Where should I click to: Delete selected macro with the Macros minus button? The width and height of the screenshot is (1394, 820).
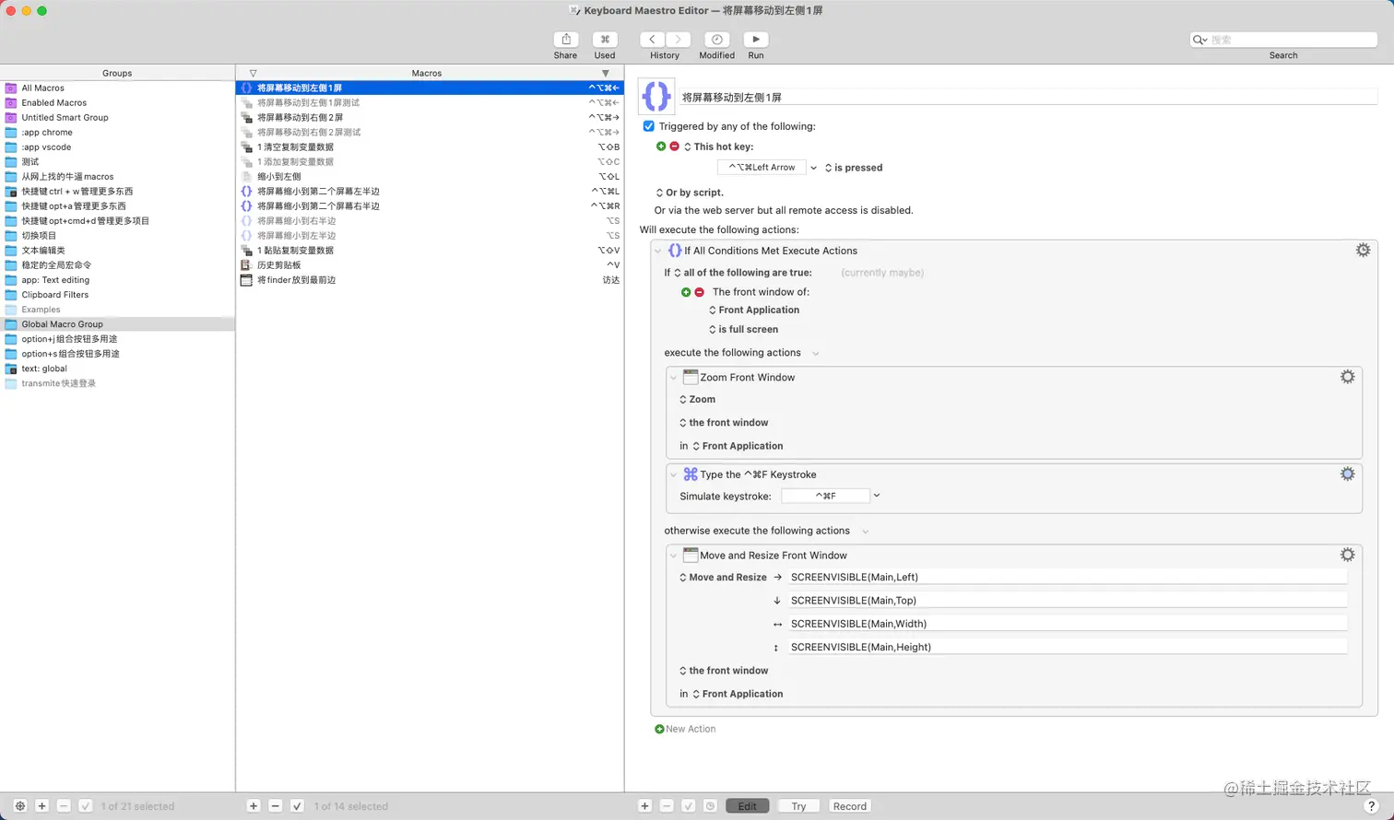point(275,806)
